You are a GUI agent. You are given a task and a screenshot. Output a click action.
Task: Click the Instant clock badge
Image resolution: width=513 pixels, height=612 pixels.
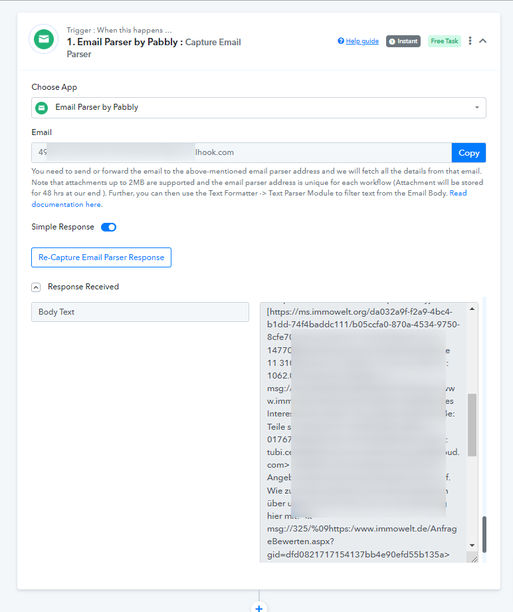pyautogui.click(x=403, y=41)
